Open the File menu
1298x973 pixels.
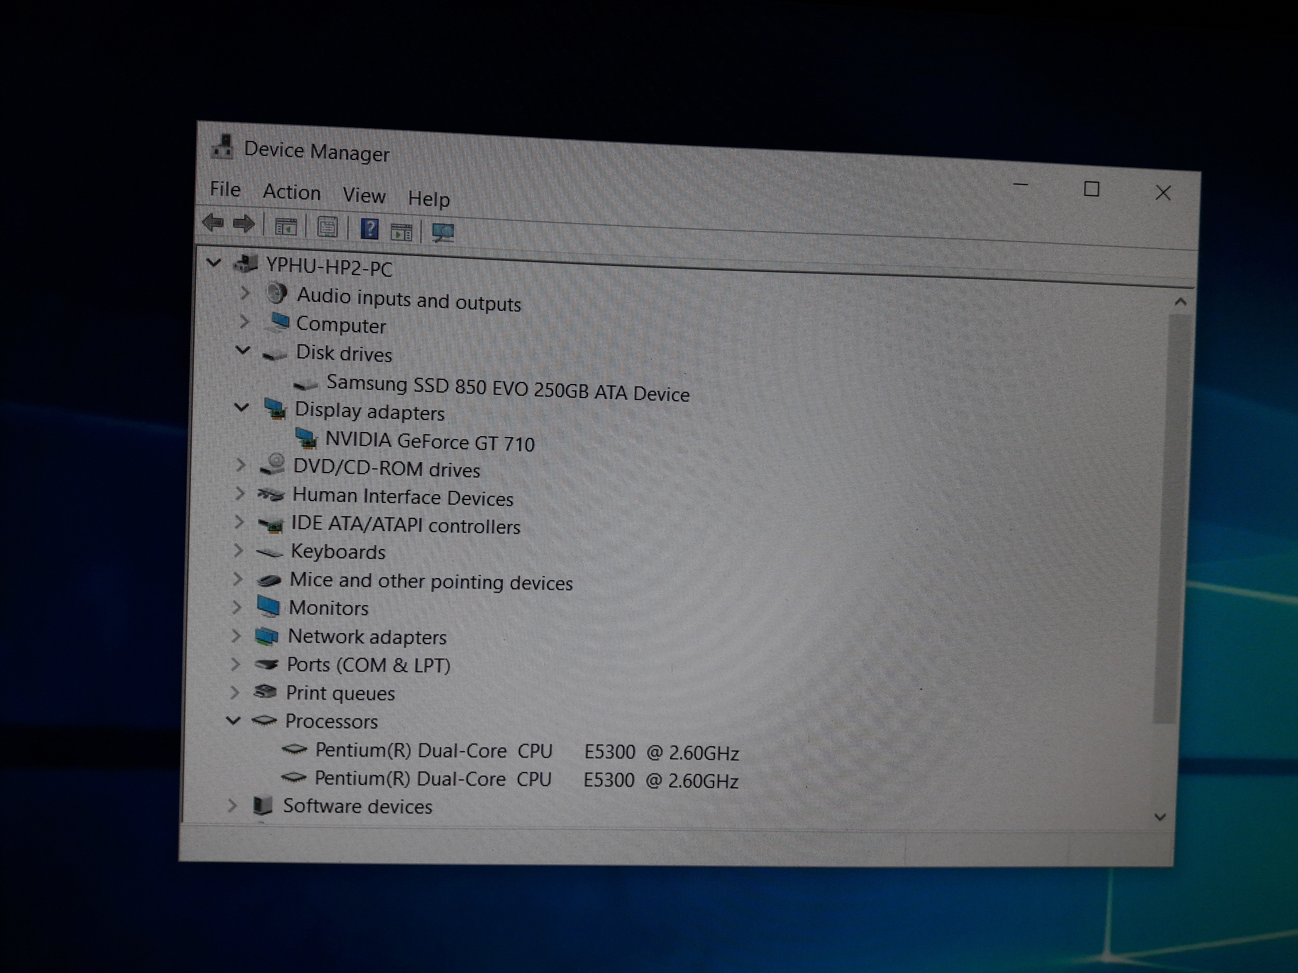pos(225,189)
